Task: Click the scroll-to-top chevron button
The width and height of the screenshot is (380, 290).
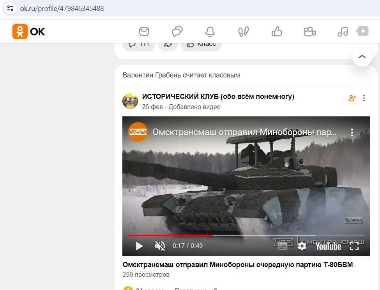Action: (x=362, y=57)
